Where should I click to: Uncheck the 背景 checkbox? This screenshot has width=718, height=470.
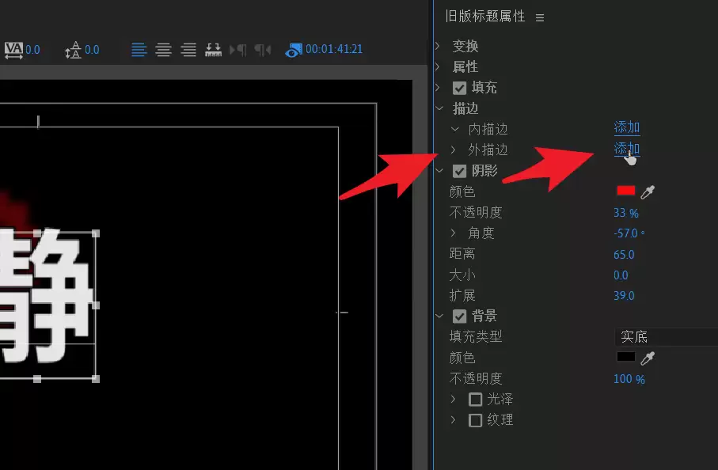click(x=459, y=316)
